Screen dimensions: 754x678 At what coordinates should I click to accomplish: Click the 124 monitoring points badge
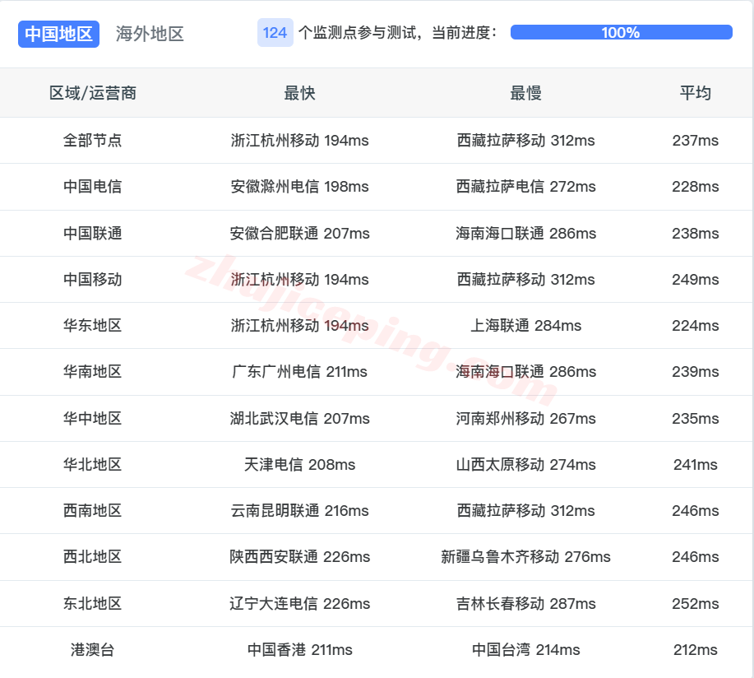[275, 33]
